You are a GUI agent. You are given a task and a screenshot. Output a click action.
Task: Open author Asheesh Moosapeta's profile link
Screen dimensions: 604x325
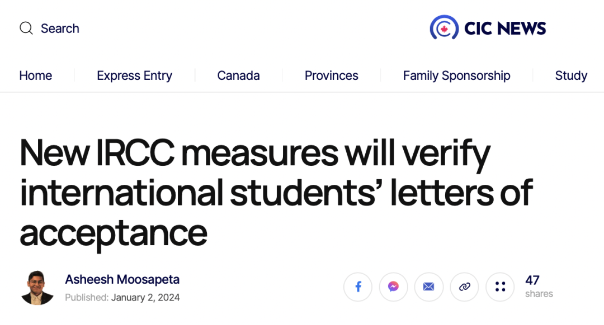click(x=122, y=279)
